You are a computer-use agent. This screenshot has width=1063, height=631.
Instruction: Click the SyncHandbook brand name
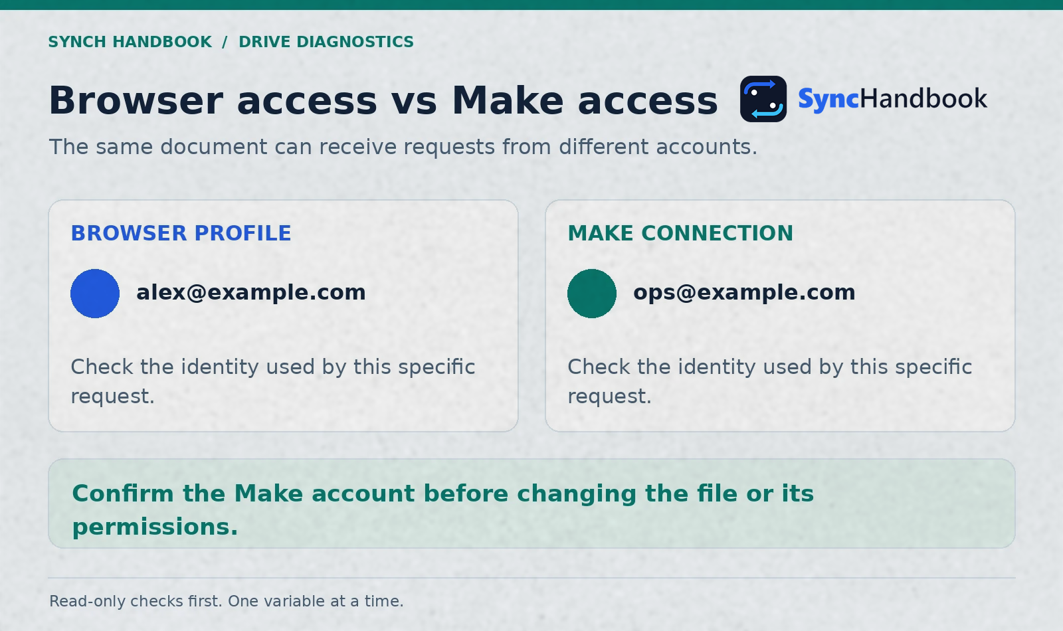point(892,99)
